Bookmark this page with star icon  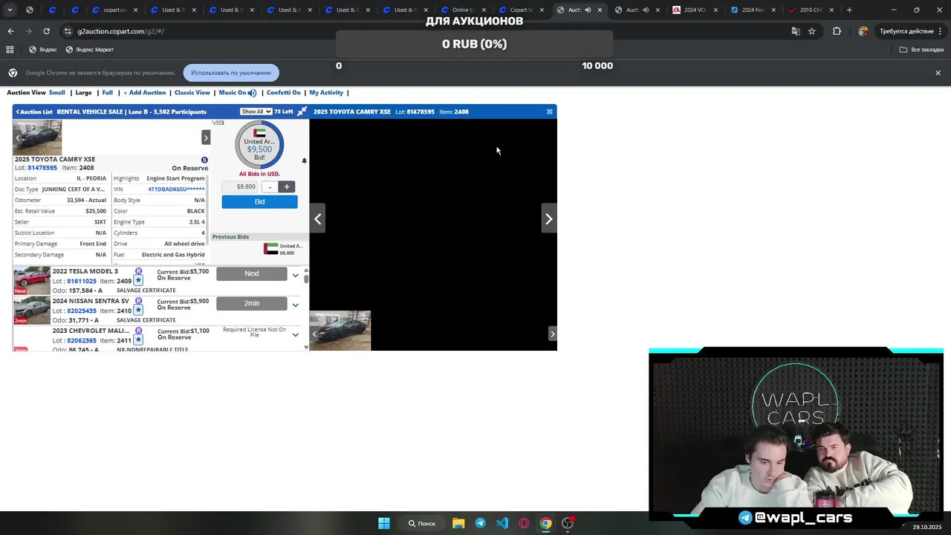(812, 31)
